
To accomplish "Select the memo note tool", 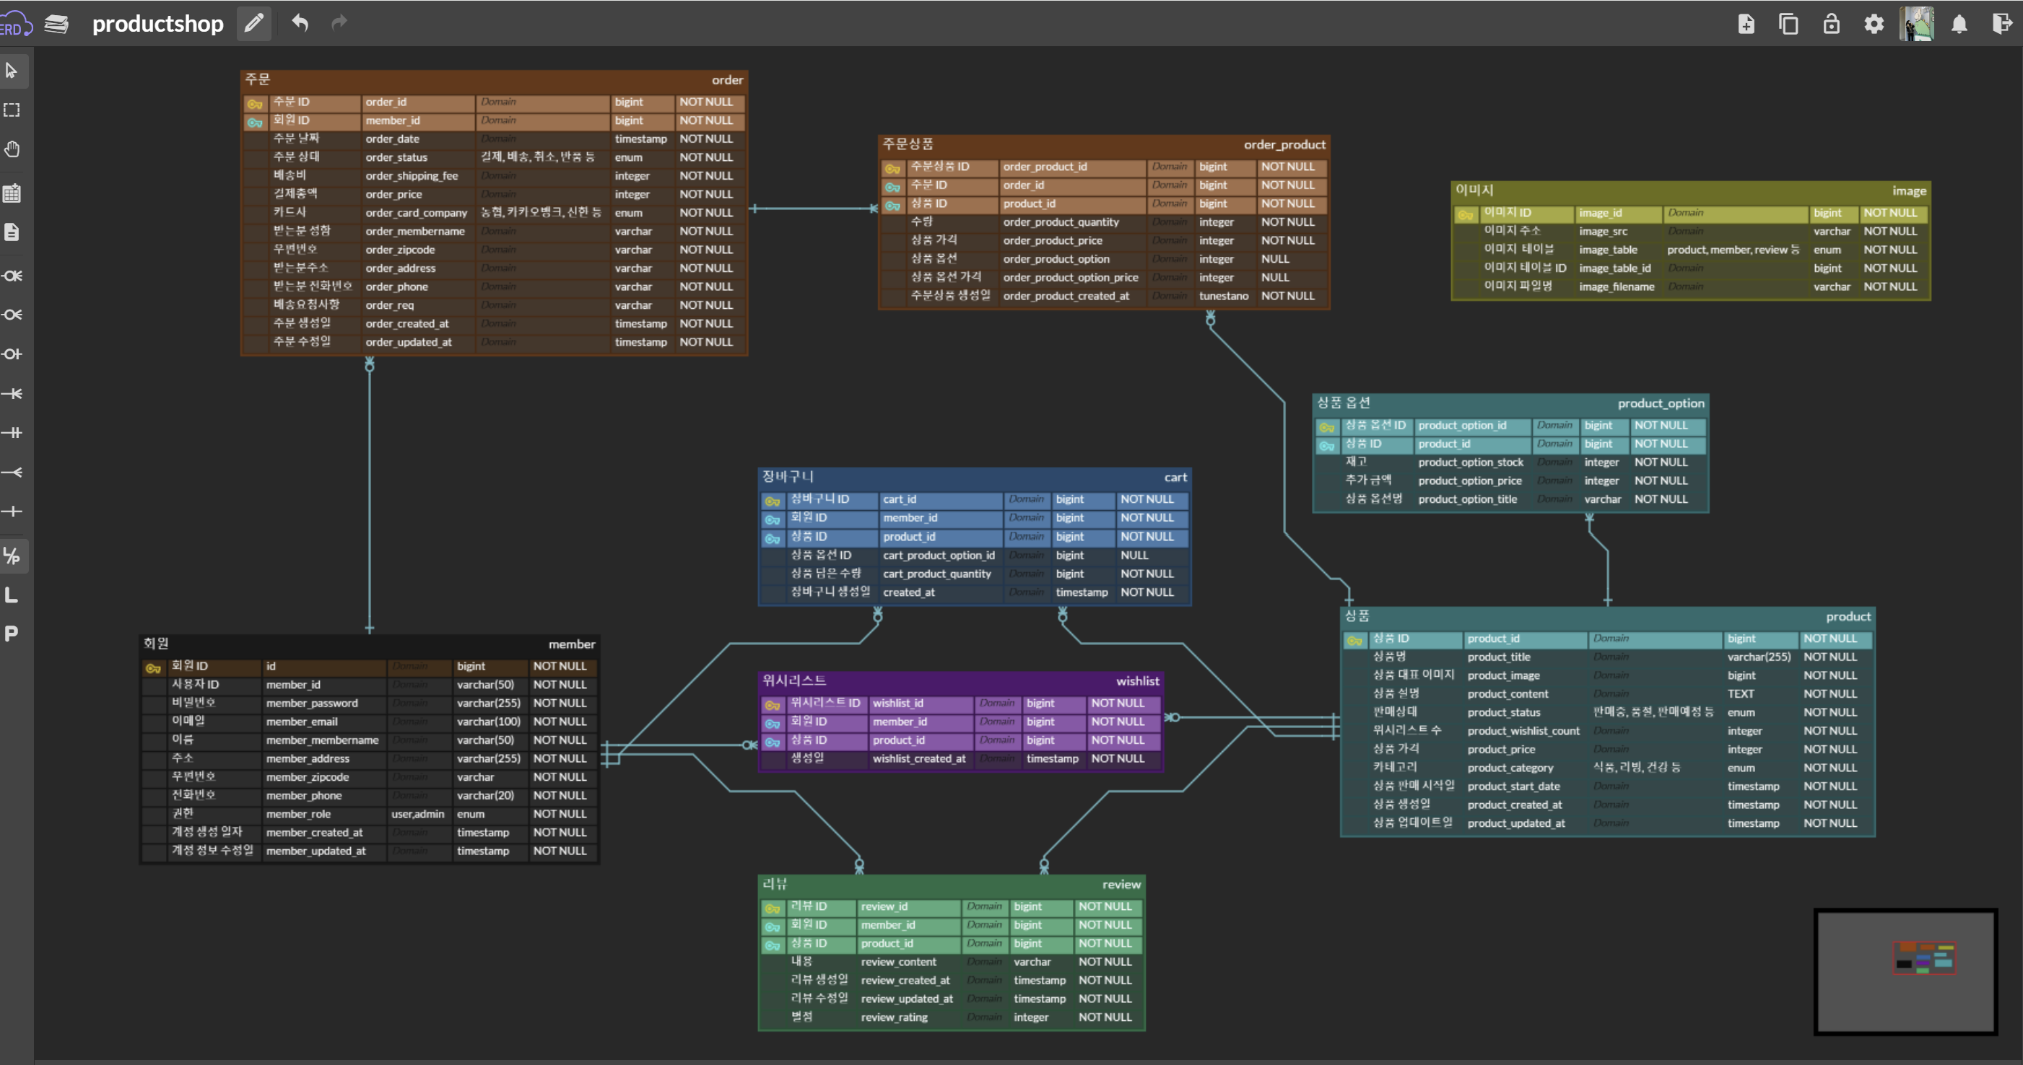I will pos(12,232).
